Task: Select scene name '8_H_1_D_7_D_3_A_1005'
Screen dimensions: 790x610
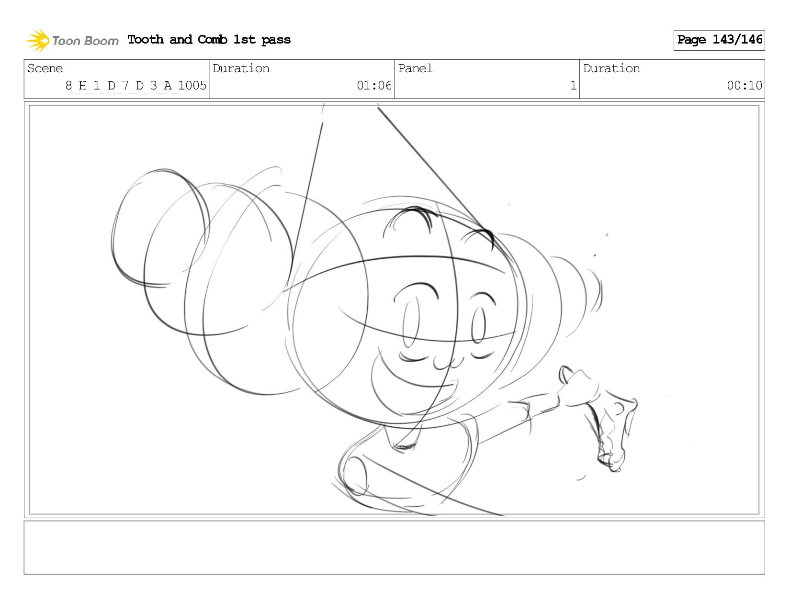Action: point(136,86)
